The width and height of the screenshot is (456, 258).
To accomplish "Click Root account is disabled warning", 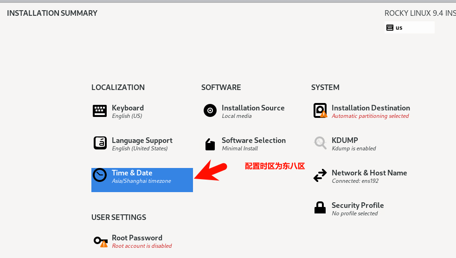I will (141, 246).
